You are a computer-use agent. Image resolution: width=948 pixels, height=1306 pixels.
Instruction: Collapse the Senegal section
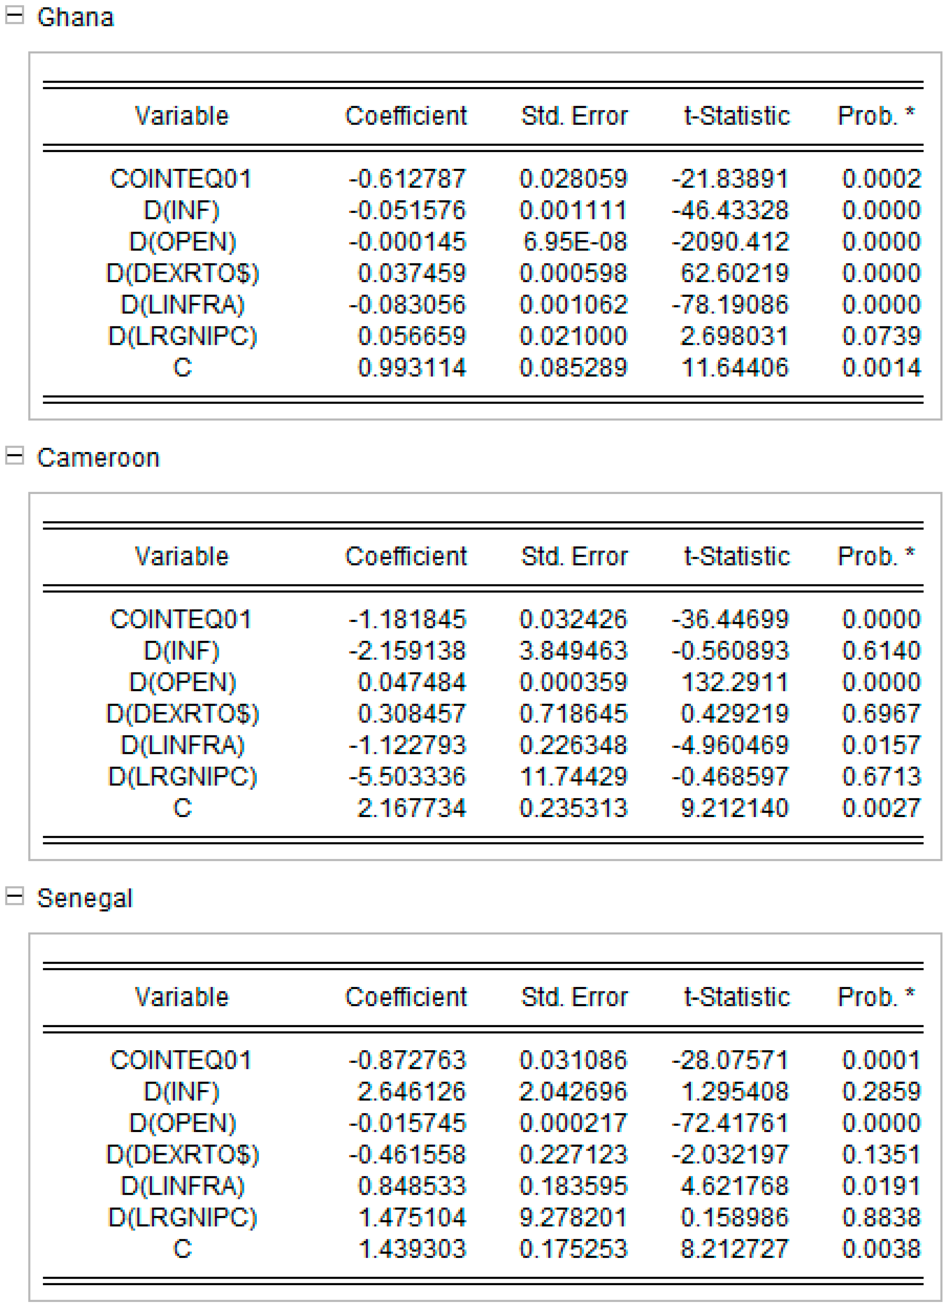[14, 897]
